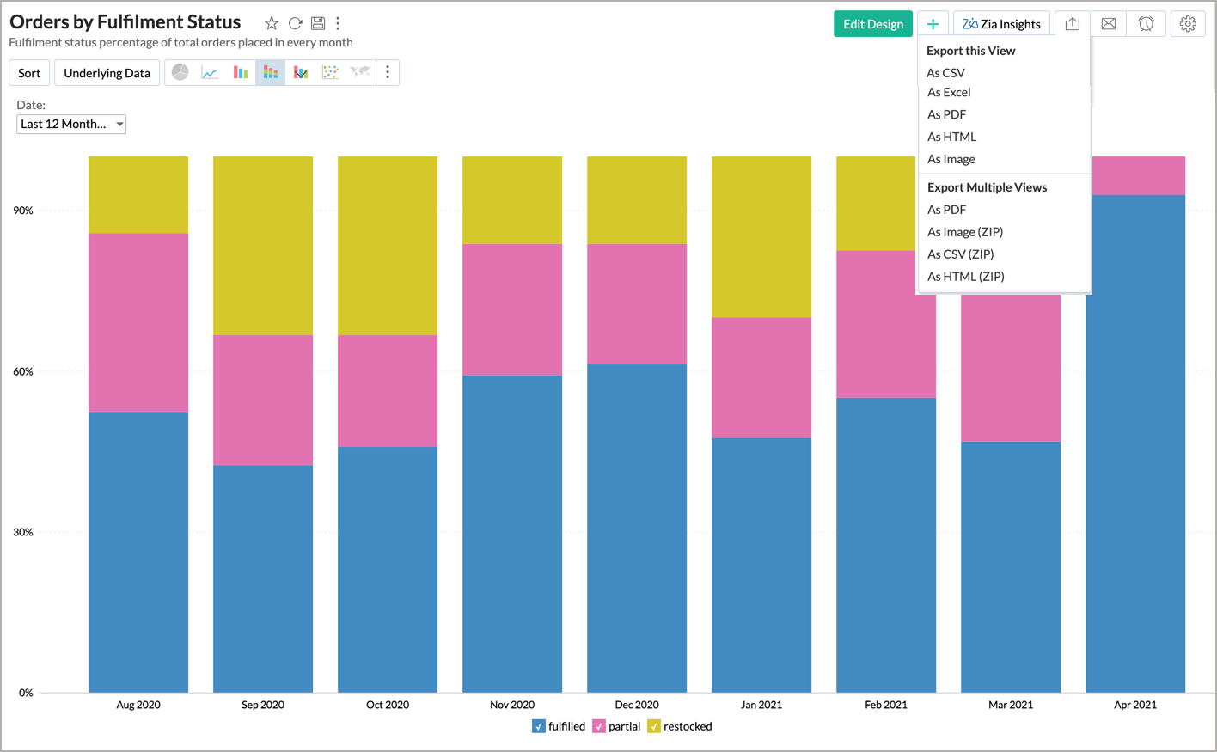Export this view As Excel
This screenshot has width=1217, height=752.
pyautogui.click(x=949, y=93)
